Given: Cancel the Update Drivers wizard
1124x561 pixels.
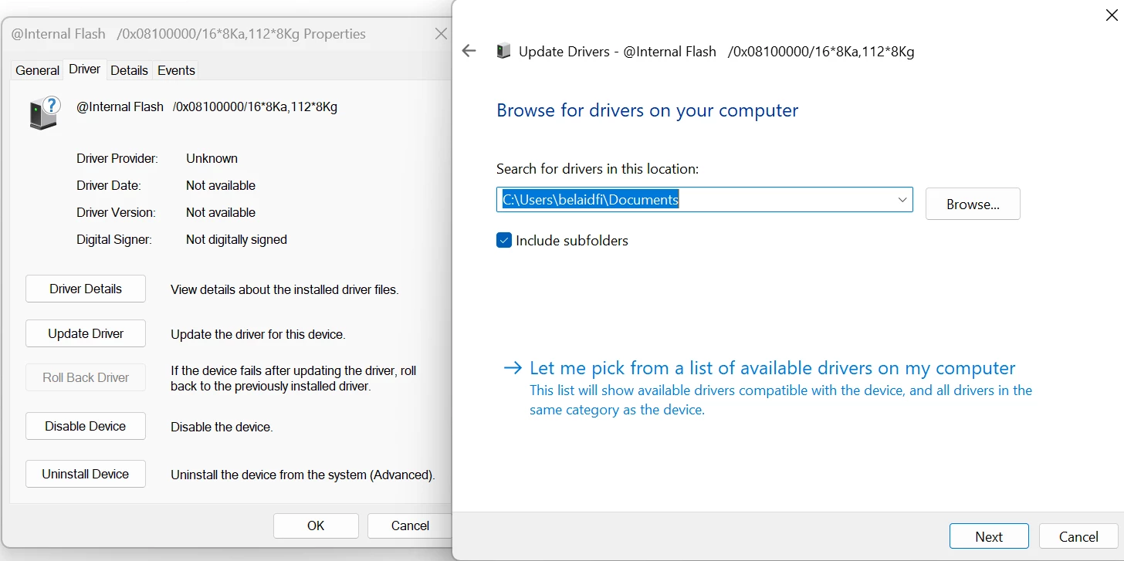Looking at the screenshot, I should coord(1078,536).
